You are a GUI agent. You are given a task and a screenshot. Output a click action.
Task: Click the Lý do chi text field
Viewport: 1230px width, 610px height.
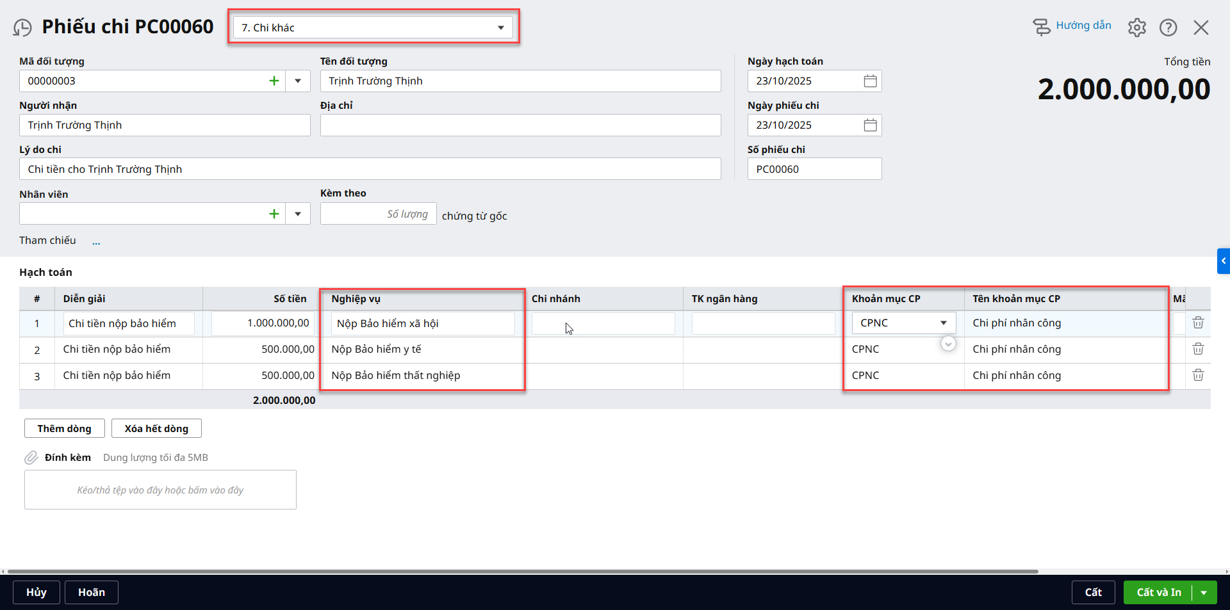tap(370, 169)
